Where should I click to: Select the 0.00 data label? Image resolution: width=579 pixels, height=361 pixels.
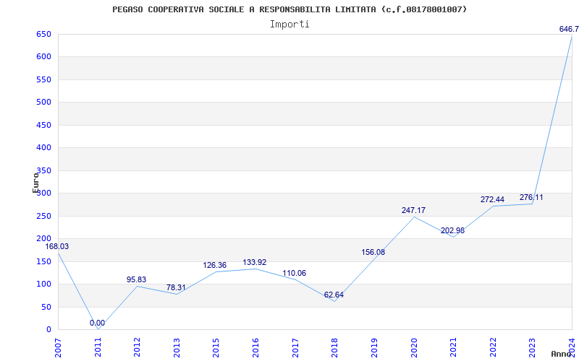point(97,323)
